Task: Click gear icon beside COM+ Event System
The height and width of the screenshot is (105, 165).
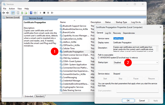Action: pyautogui.click(x=61, y=61)
